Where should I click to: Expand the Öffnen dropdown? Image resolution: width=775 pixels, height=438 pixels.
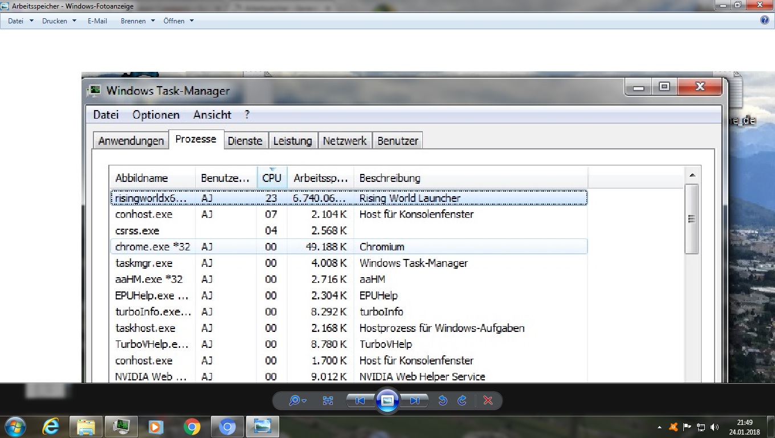(178, 21)
